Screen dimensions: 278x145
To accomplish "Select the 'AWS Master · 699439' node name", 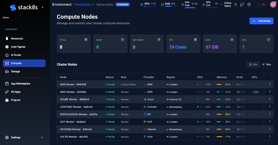I will coord(73,85).
